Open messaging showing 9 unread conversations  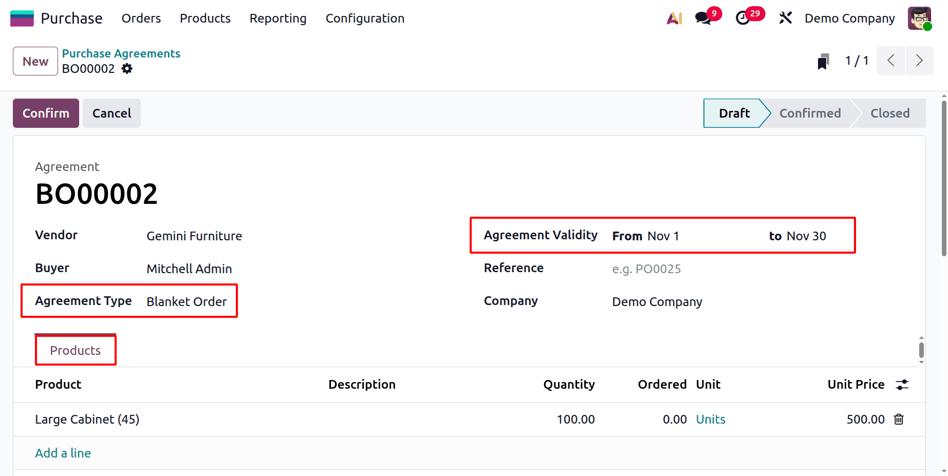point(703,18)
